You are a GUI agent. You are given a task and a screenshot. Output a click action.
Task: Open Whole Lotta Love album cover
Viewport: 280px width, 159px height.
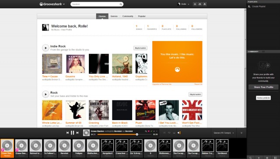click(x=52, y=110)
